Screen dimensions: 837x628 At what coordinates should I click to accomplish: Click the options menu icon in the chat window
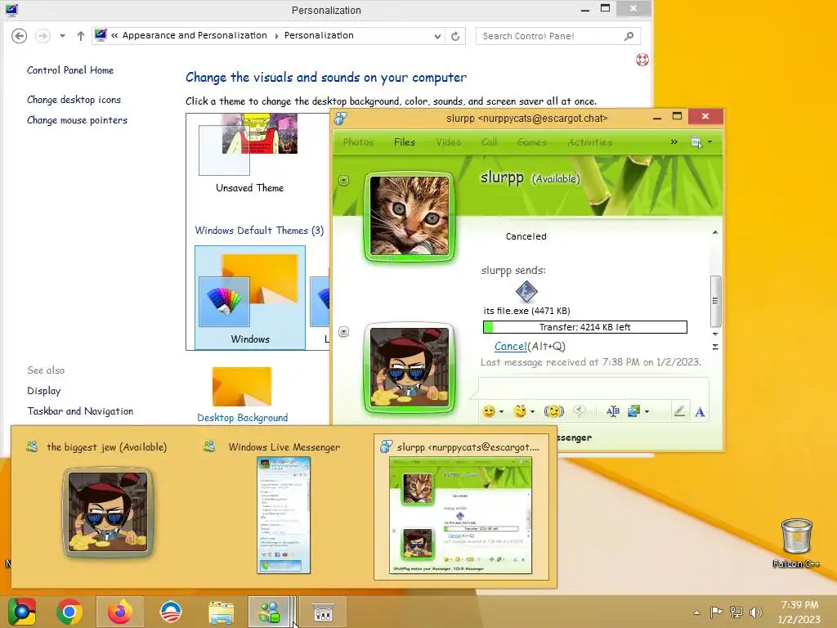point(696,142)
